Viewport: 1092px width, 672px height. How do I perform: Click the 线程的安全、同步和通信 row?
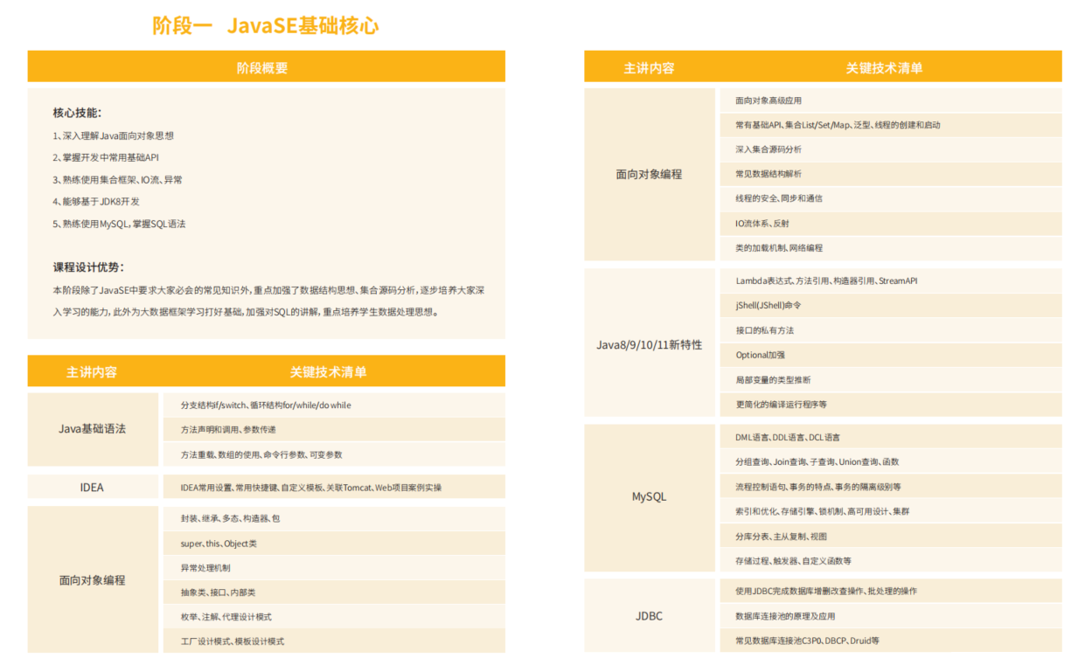coord(778,198)
